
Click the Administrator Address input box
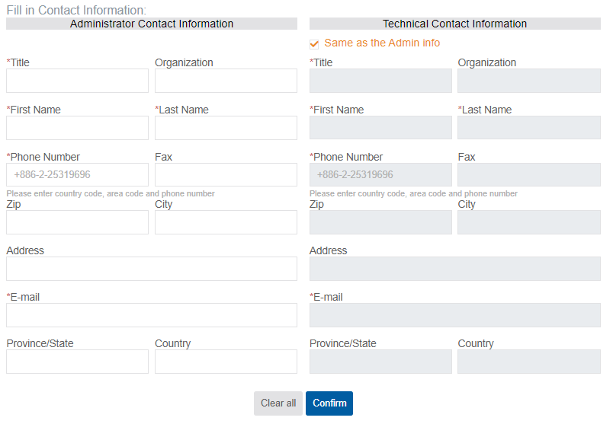(152, 269)
